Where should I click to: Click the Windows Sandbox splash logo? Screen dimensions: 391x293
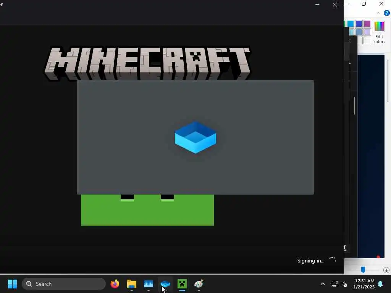(195, 137)
